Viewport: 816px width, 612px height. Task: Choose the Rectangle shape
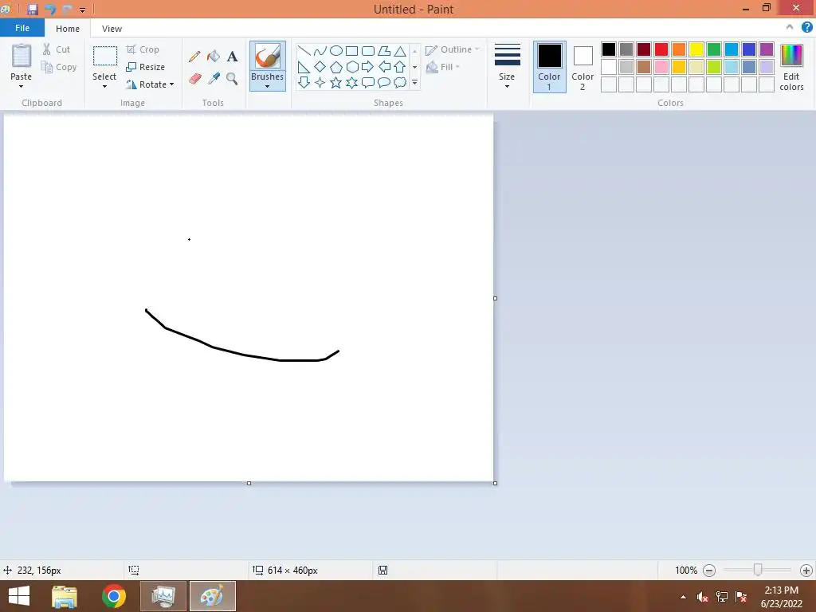(351, 50)
